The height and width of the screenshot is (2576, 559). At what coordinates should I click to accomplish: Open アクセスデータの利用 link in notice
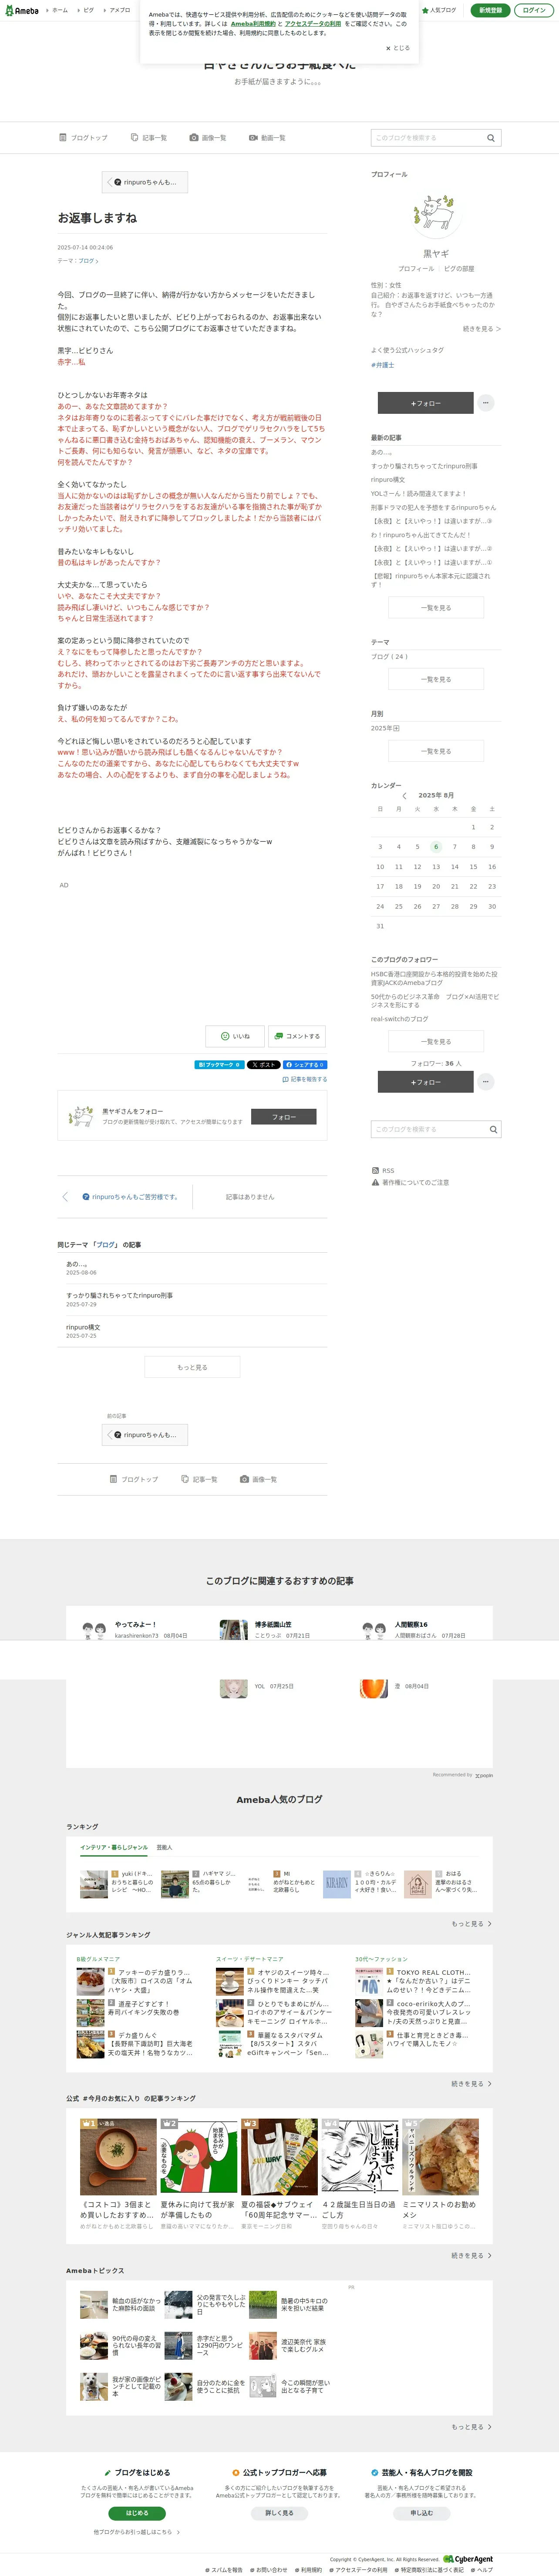[313, 24]
